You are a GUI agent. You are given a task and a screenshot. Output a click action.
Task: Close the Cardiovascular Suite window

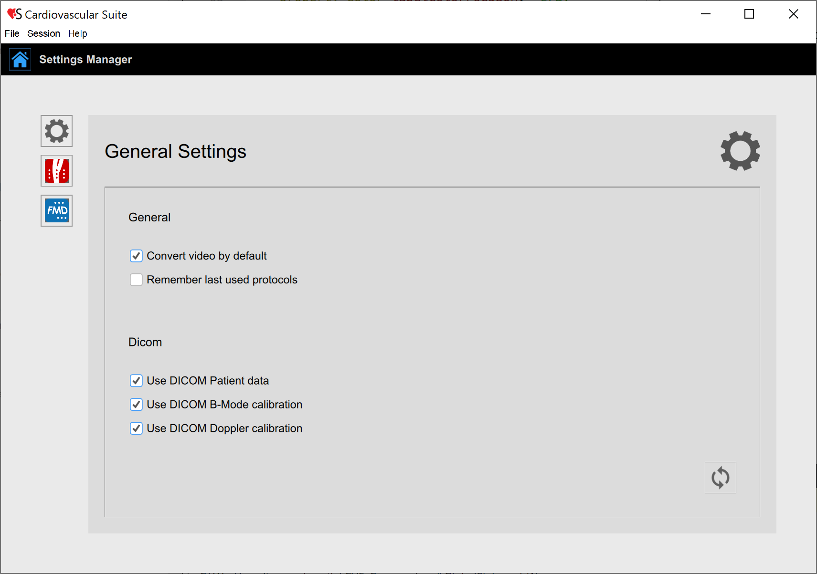tap(793, 14)
